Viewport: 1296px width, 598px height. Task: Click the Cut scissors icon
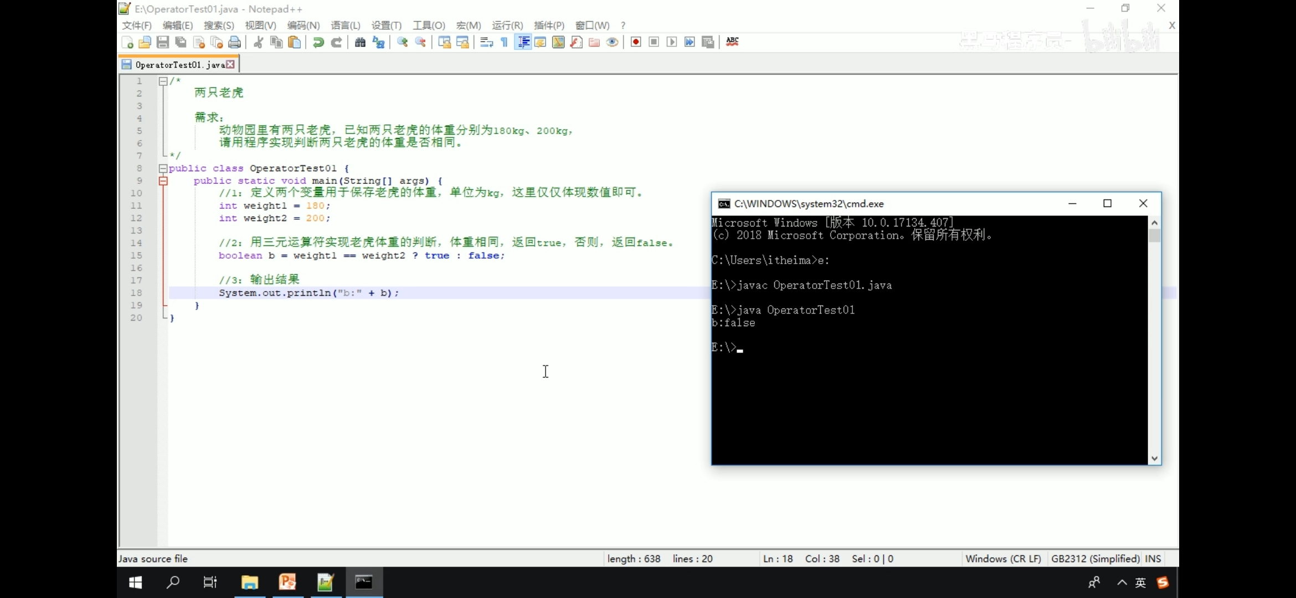point(258,42)
